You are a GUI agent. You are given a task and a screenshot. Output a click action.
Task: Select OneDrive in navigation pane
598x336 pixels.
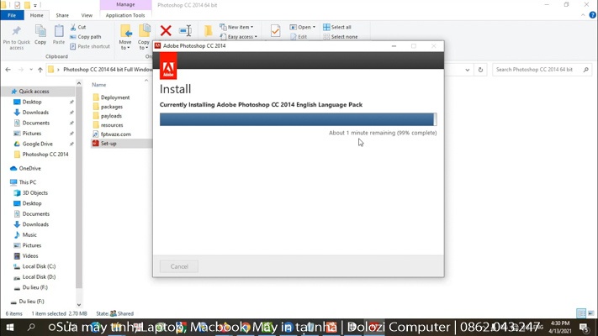tap(29, 168)
